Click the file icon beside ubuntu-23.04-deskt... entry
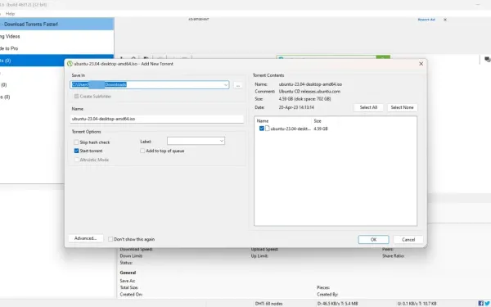Image resolution: width=491 pixels, height=307 pixels. point(267,129)
